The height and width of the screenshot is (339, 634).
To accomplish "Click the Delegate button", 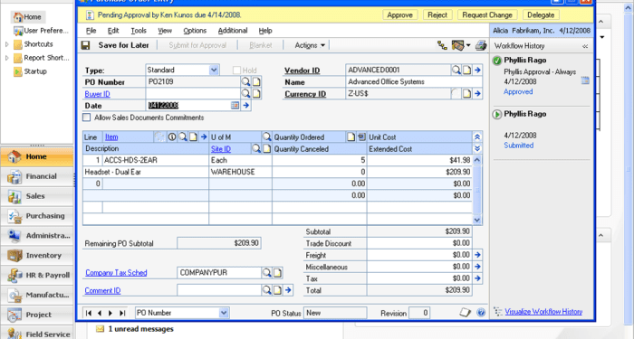I will 541,15.
